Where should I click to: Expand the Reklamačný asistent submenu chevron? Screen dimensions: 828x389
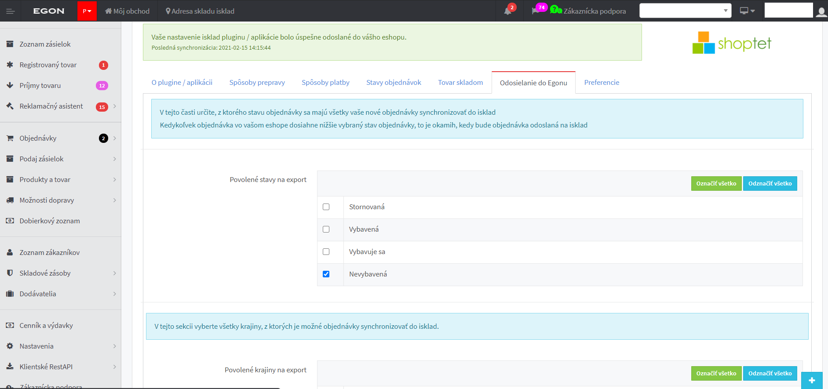click(115, 106)
